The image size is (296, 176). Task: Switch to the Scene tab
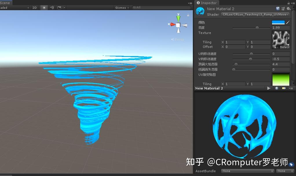pos(5,3)
